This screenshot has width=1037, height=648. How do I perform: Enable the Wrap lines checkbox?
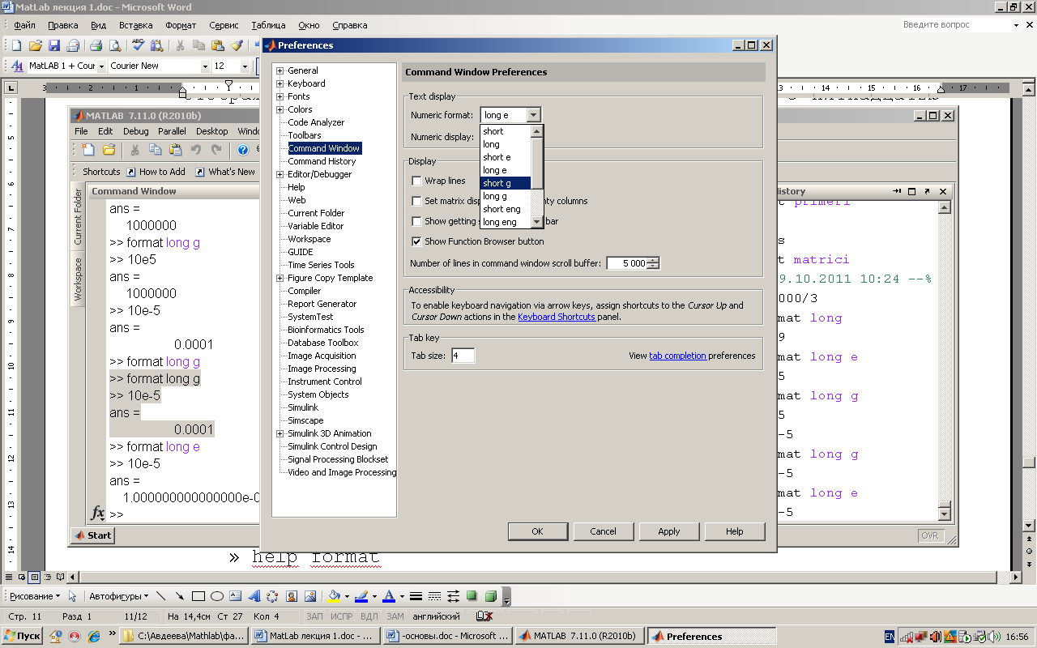pos(416,181)
